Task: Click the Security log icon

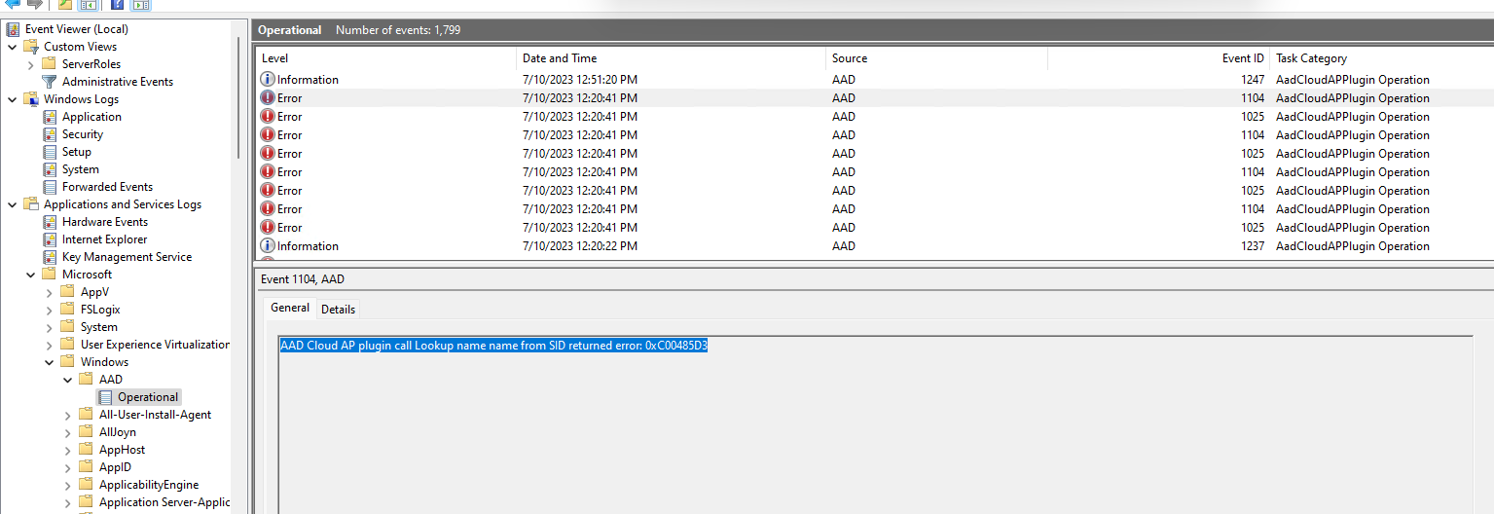Action: click(50, 134)
